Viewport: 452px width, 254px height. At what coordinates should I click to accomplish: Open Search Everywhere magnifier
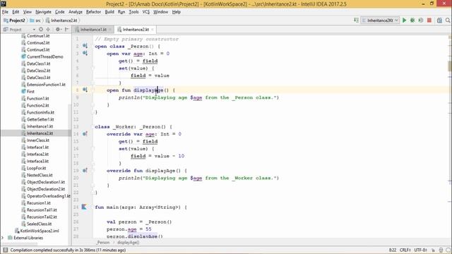pos(448,20)
